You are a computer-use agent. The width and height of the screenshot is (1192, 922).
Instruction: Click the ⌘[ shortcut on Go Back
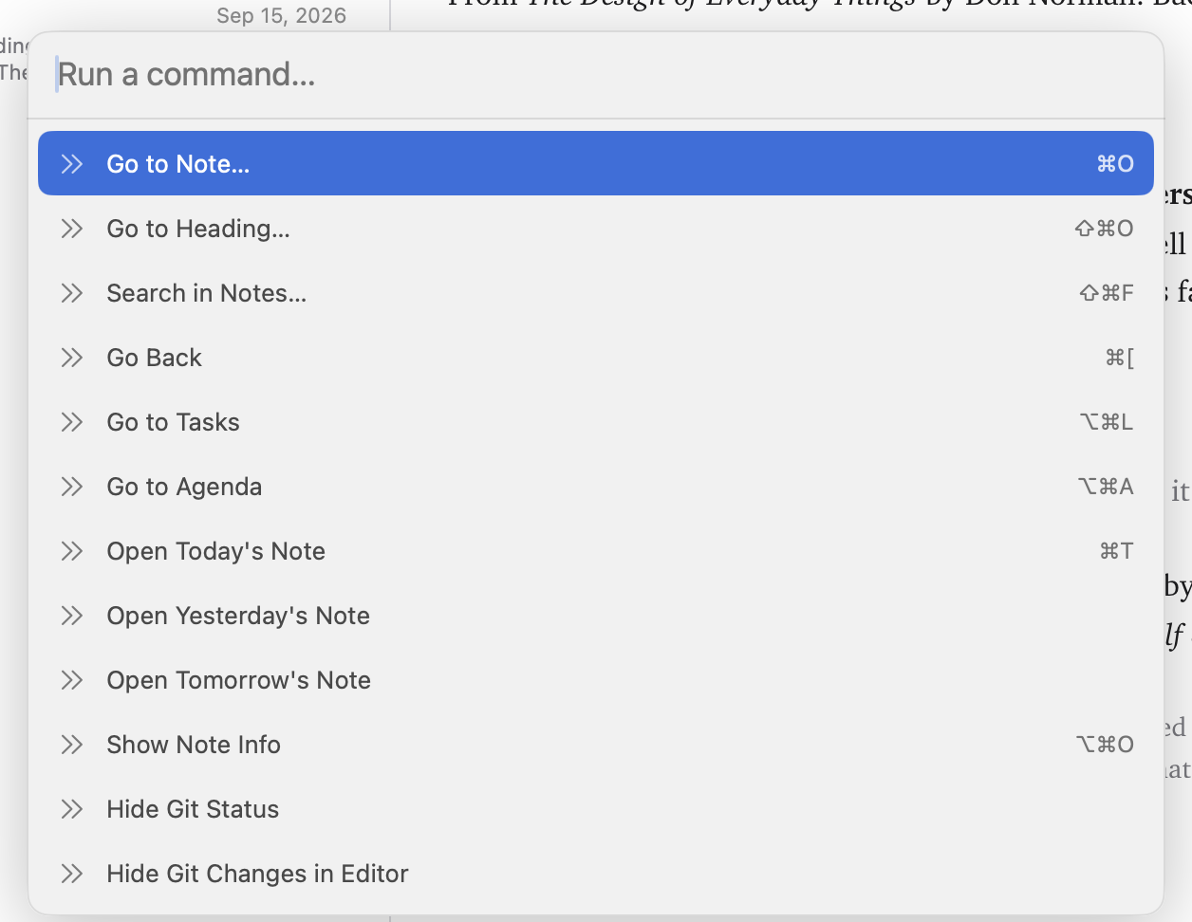click(1120, 358)
